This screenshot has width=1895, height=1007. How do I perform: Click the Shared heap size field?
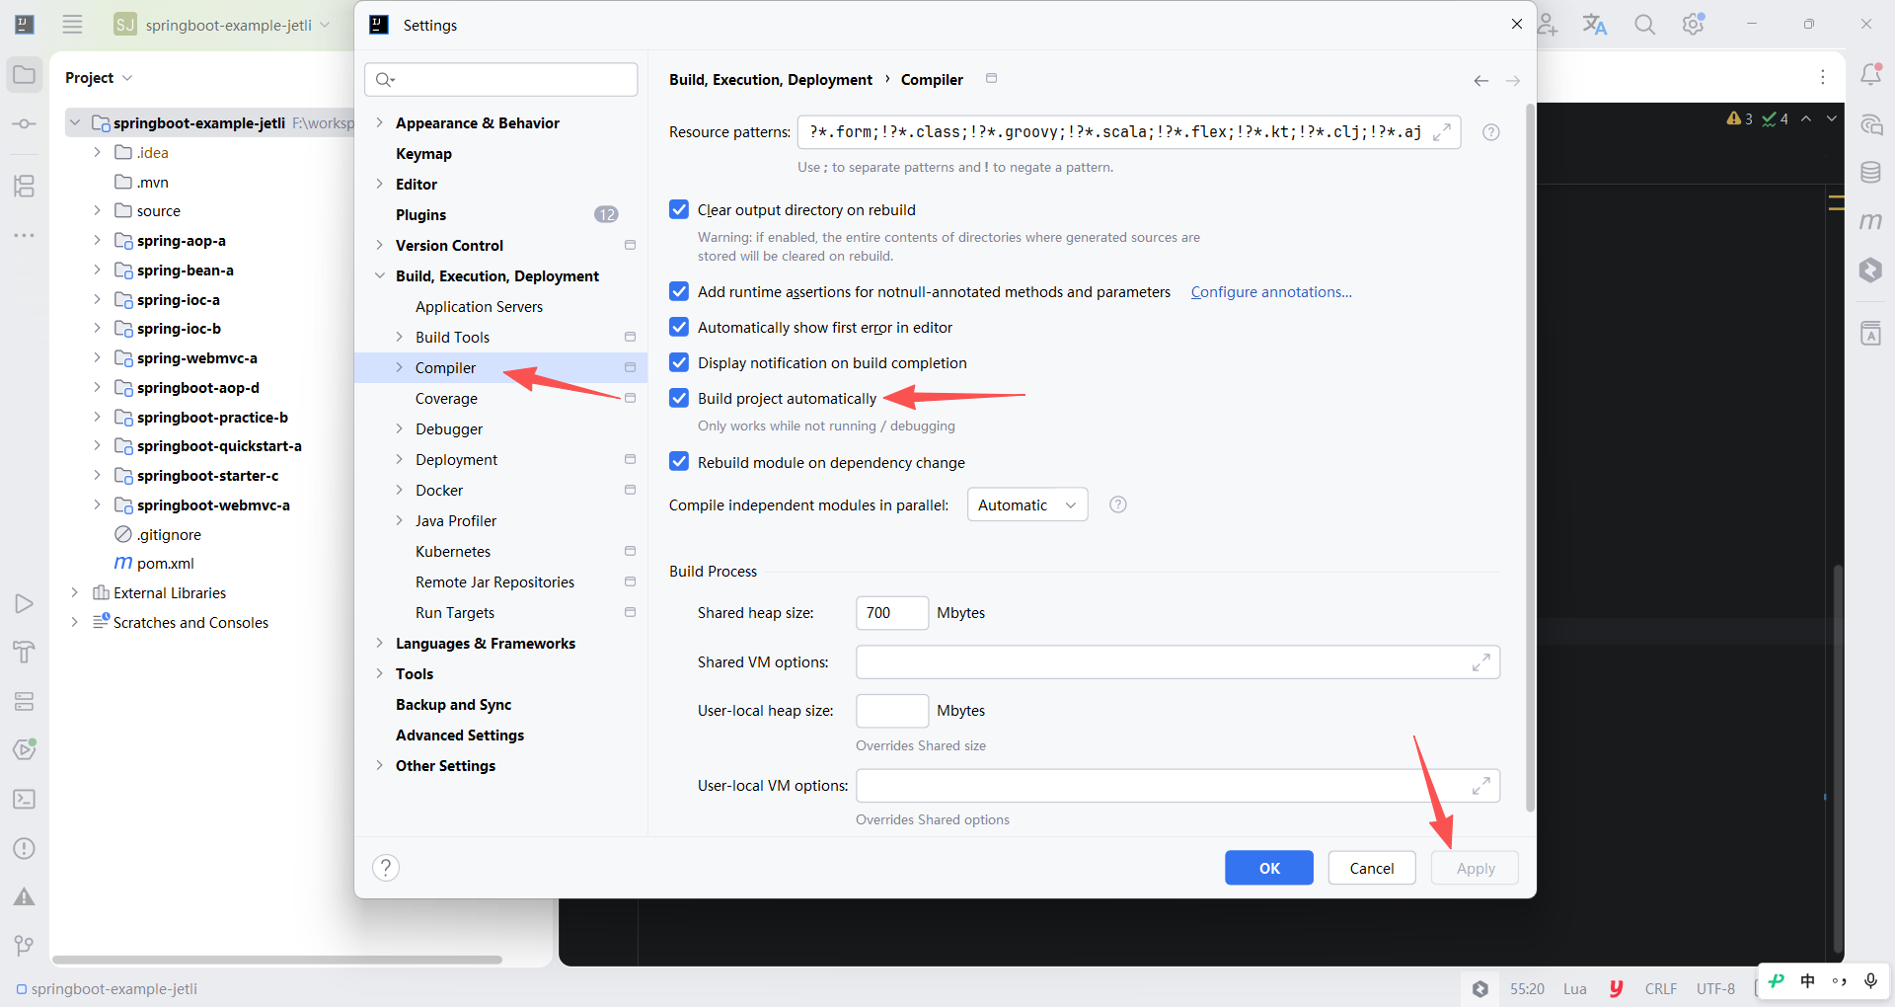tap(892, 613)
